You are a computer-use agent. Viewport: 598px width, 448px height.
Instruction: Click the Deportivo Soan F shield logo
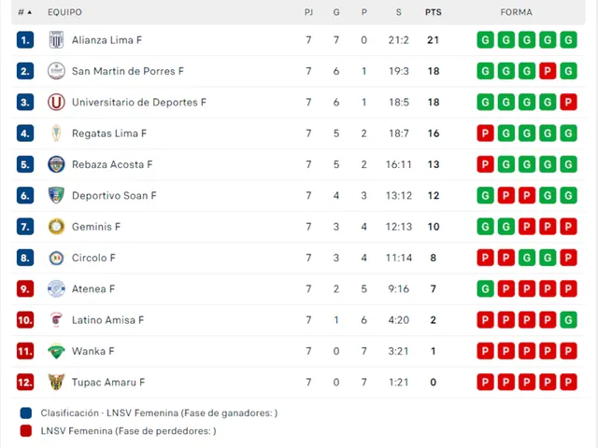56,195
